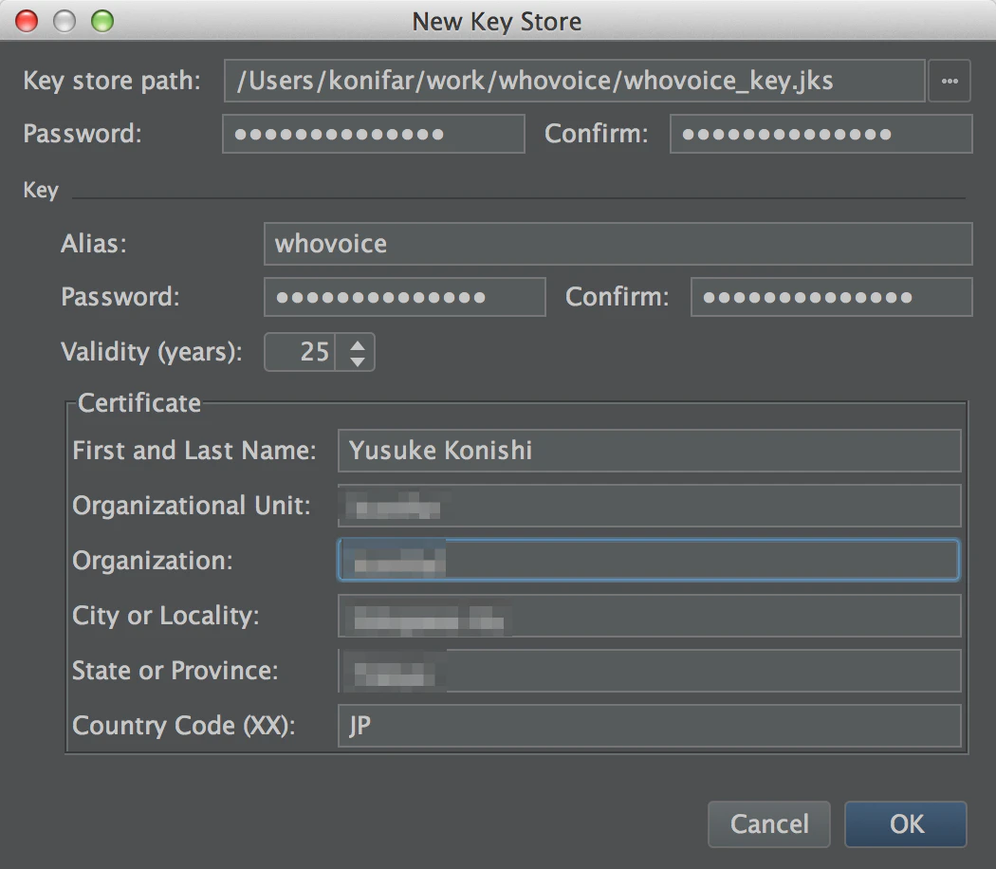
Task: Click the Country Code field with JP
Action: [649, 726]
